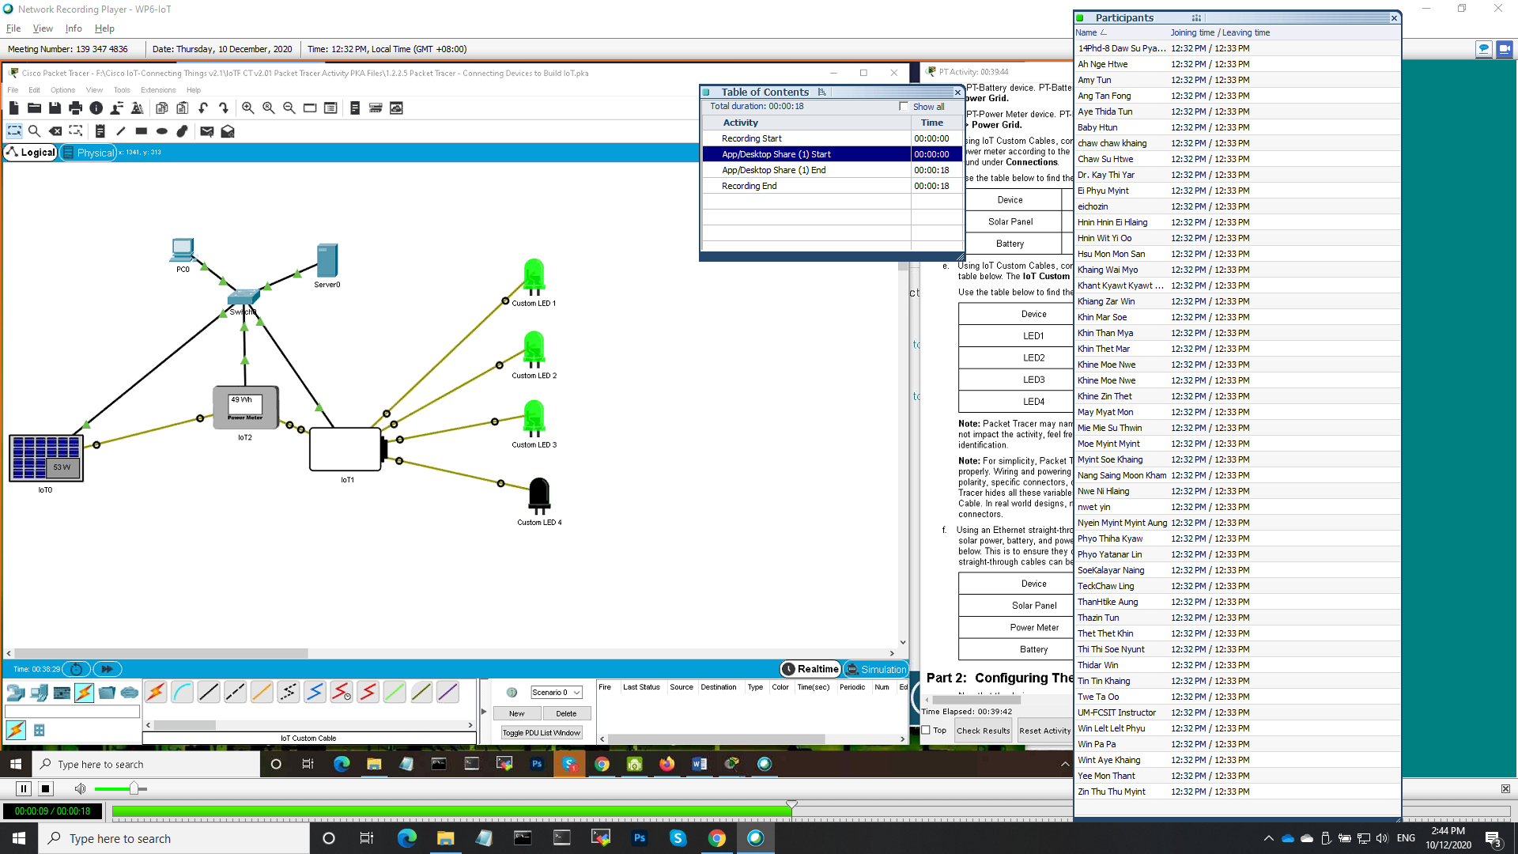Click the playback progress marker
Screen dimensions: 1518x854
click(791, 805)
